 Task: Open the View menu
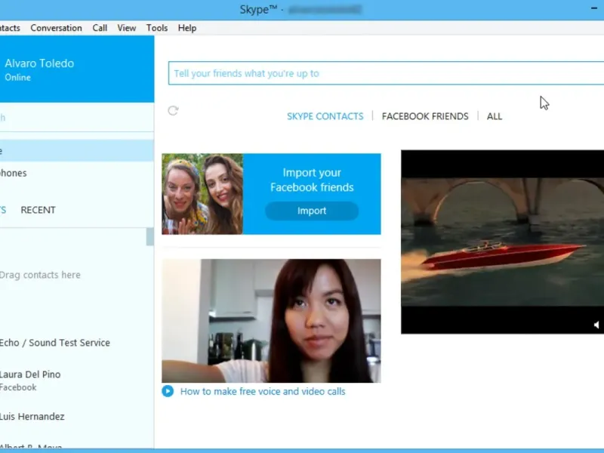click(x=127, y=28)
